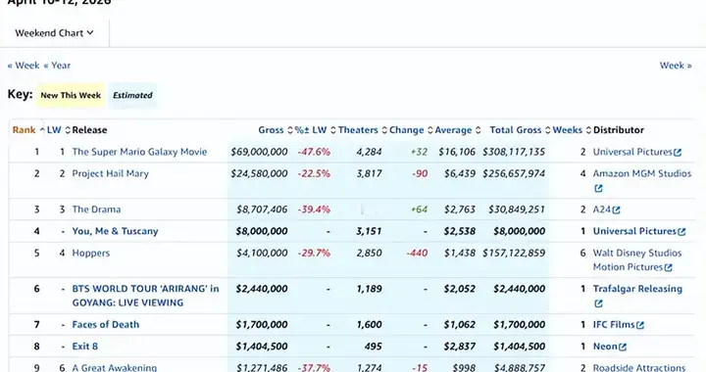The image size is (706, 372).
Task: Open A Great Awakening release page
Action: [x=115, y=367]
